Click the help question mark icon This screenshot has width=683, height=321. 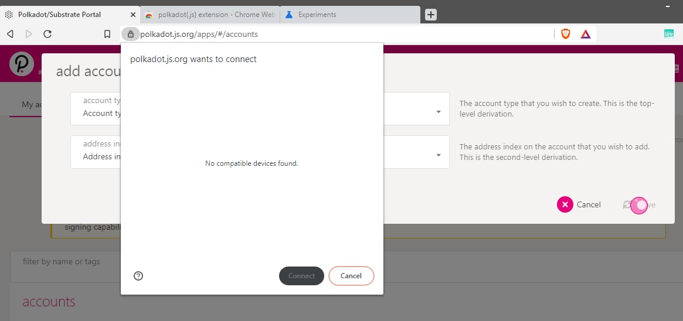(138, 276)
